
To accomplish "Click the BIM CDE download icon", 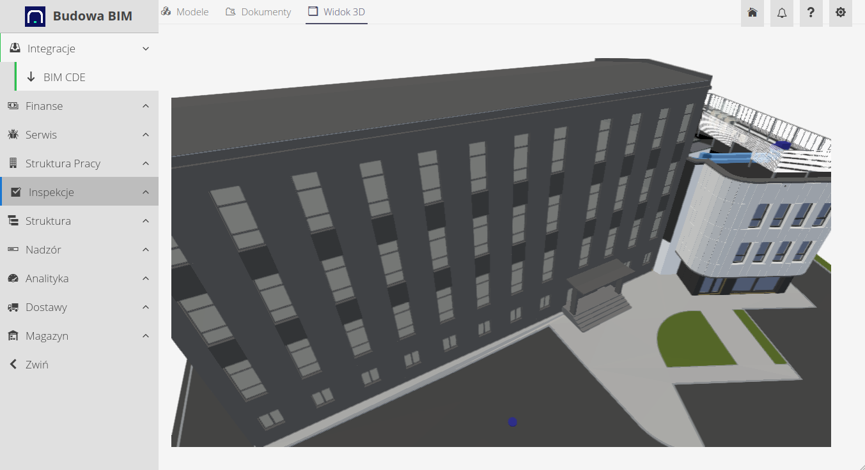I will (x=30, y=77).
